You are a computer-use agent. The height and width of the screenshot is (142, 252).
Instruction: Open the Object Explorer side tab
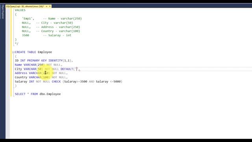pyautogui.click(x=3, y=11)
